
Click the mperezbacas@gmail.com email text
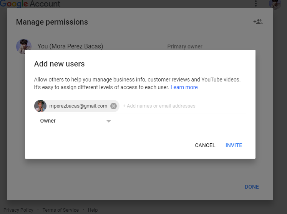tap(78, 106)
